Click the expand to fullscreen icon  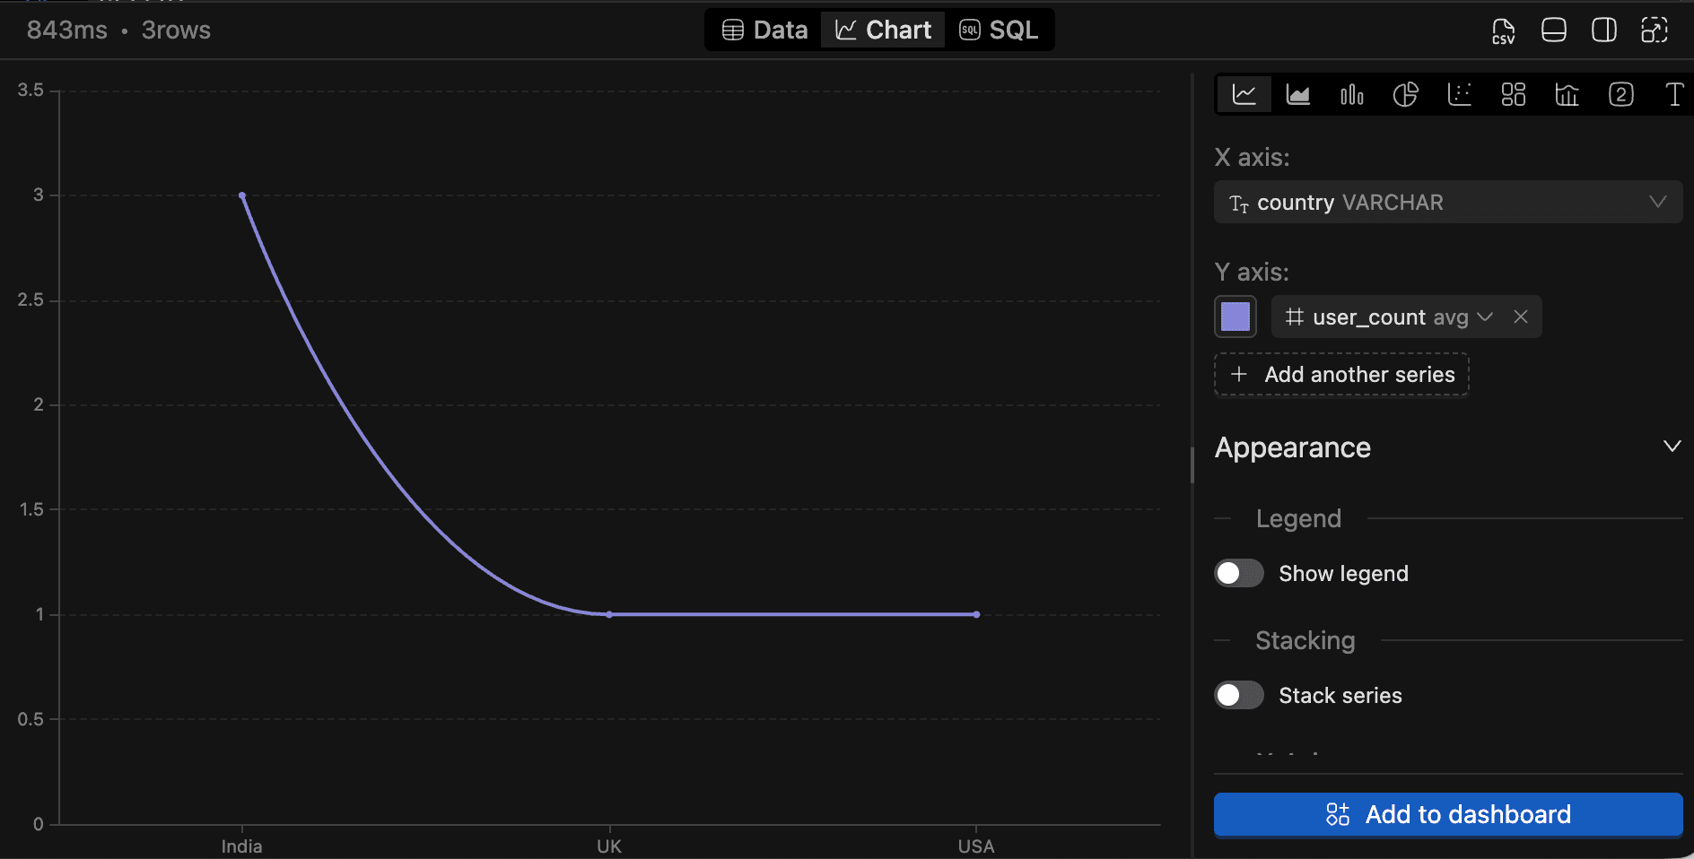[x=1654, y=30]
